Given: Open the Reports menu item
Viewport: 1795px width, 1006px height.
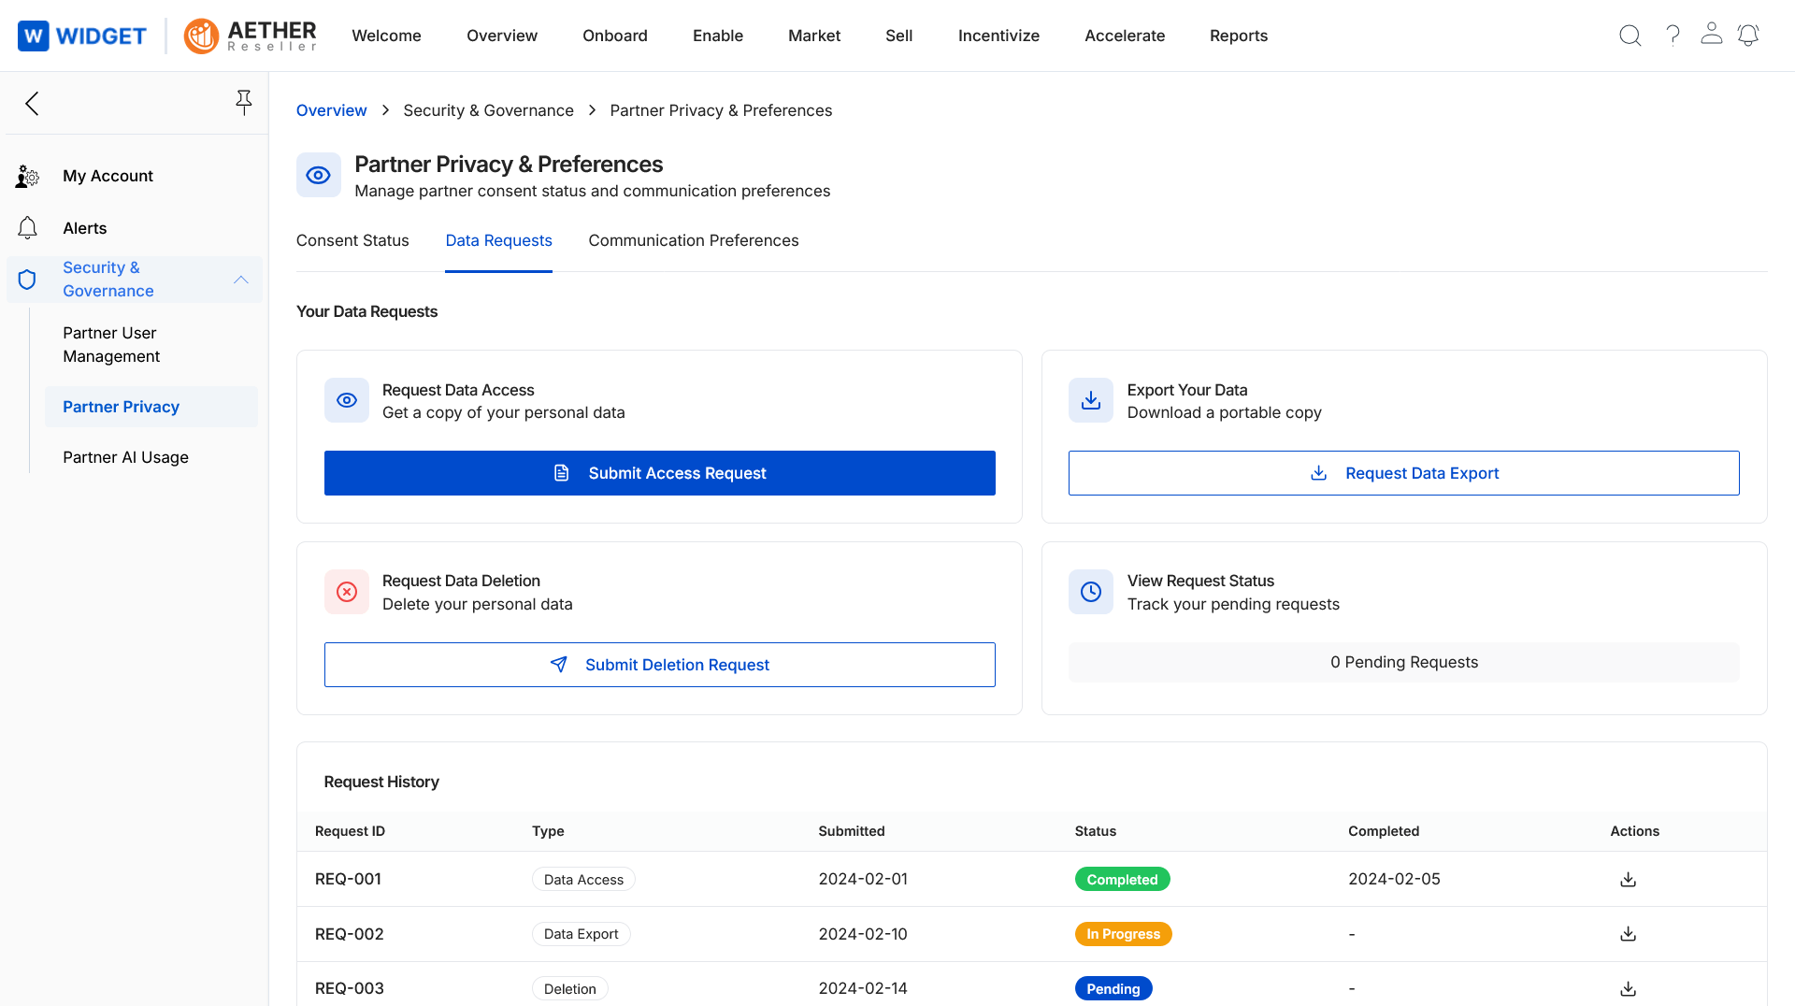Looking at the screenshot, I should [1239, 36].
